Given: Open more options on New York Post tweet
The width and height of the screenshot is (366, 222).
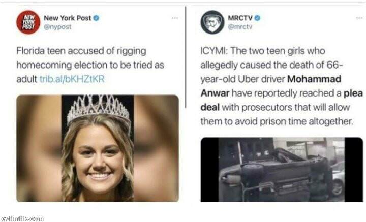Looking at the screenshot, I should pos(175,18).
